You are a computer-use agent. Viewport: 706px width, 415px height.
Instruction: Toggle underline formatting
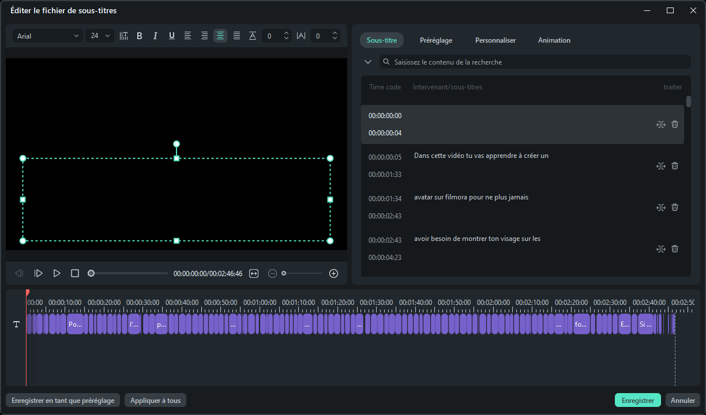point(171,36)
